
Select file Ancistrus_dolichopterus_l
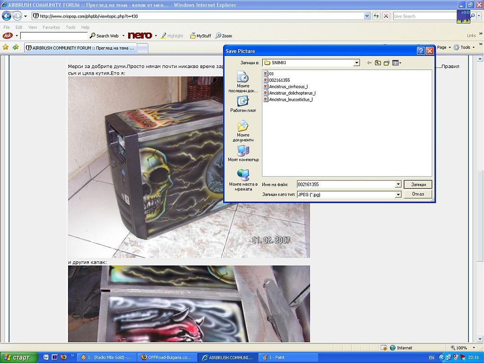tap(290, 93)
